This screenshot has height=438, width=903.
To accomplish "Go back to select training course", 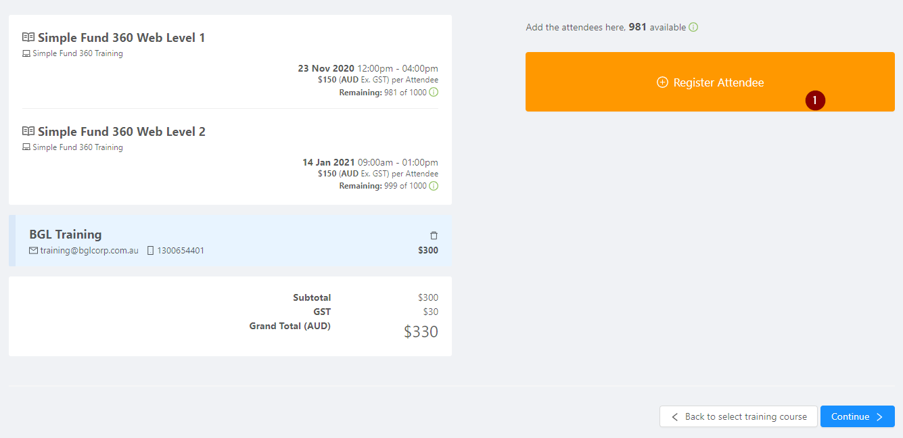I will point(739,416).
